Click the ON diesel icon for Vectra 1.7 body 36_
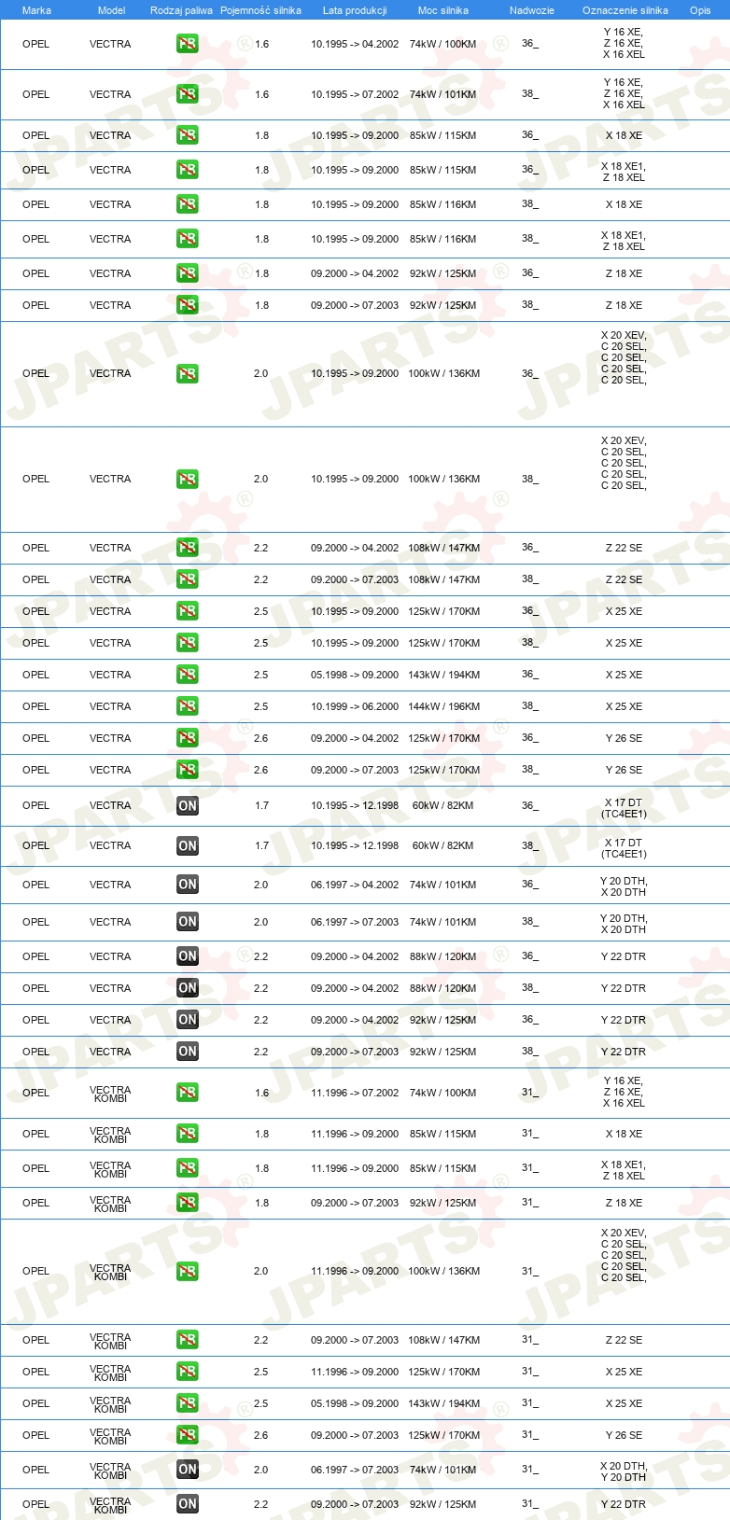Image resolution: width=730 pixels, height=1520 pixels. click(188, 805)
